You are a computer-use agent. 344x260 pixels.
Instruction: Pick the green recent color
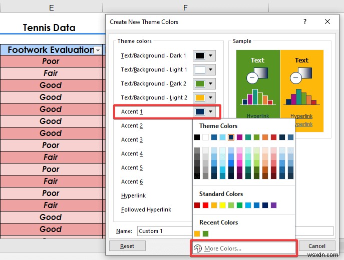tap(206, 233)
